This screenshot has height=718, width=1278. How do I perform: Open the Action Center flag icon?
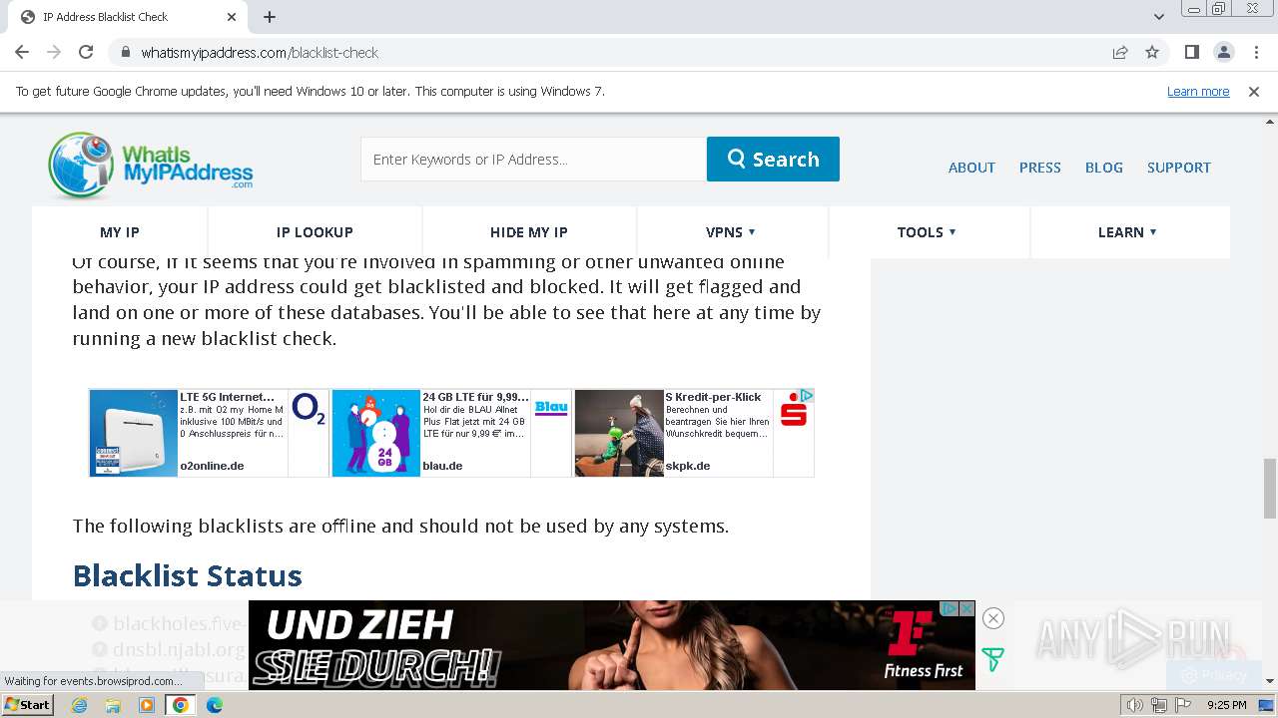(1183, 705)
